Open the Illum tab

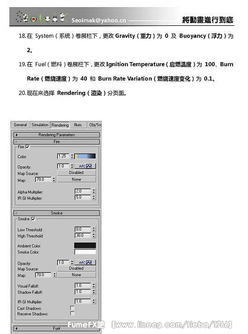tap(78, 124)
